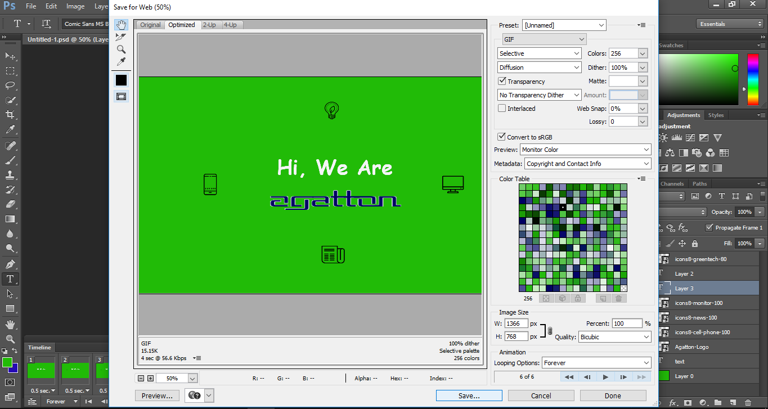The image size is (768, 409).
Task: Open No Transparency Dither dropdown
Action: (540, 95)
